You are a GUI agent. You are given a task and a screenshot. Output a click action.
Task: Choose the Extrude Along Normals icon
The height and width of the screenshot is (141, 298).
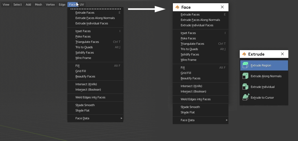tap(245, 76)
